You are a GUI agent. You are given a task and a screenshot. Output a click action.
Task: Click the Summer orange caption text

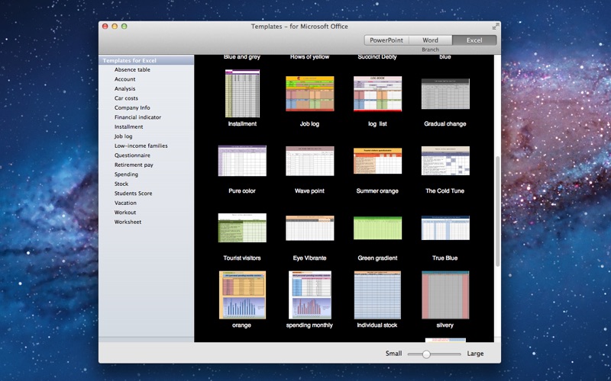(377, 191)
